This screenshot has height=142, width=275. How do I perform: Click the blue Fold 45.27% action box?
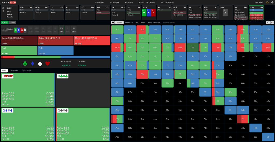point(55,51)
